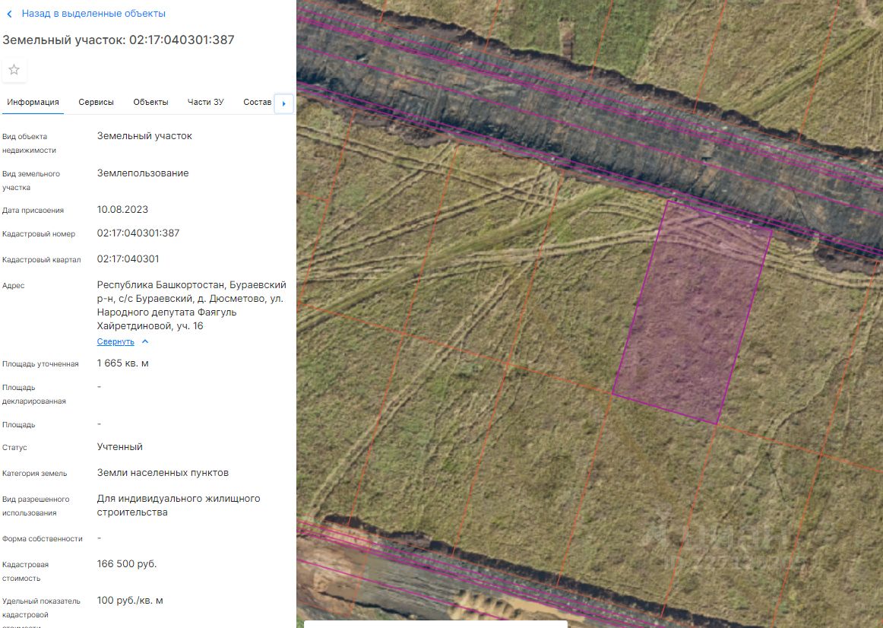
Task: Select land category Земли населенных пунктов
Action: 163,473
